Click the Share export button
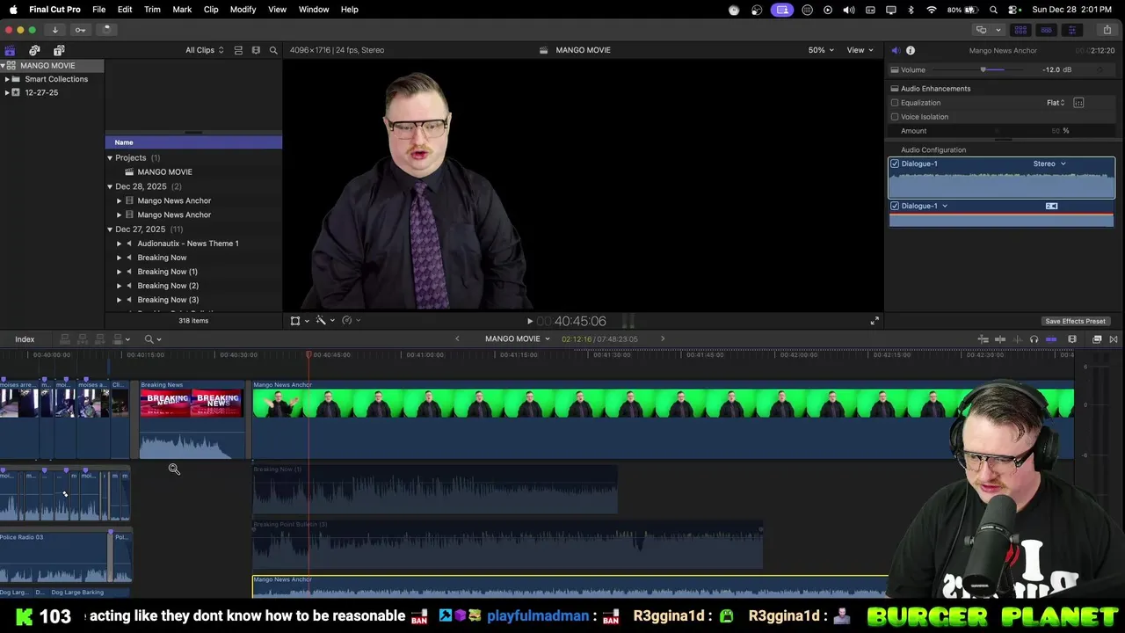1125x633 pixels. tap(1107, 30)
